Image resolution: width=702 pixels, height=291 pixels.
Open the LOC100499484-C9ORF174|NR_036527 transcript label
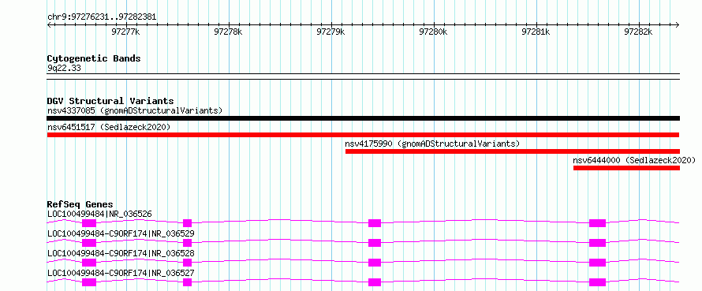tap(121, 273)
